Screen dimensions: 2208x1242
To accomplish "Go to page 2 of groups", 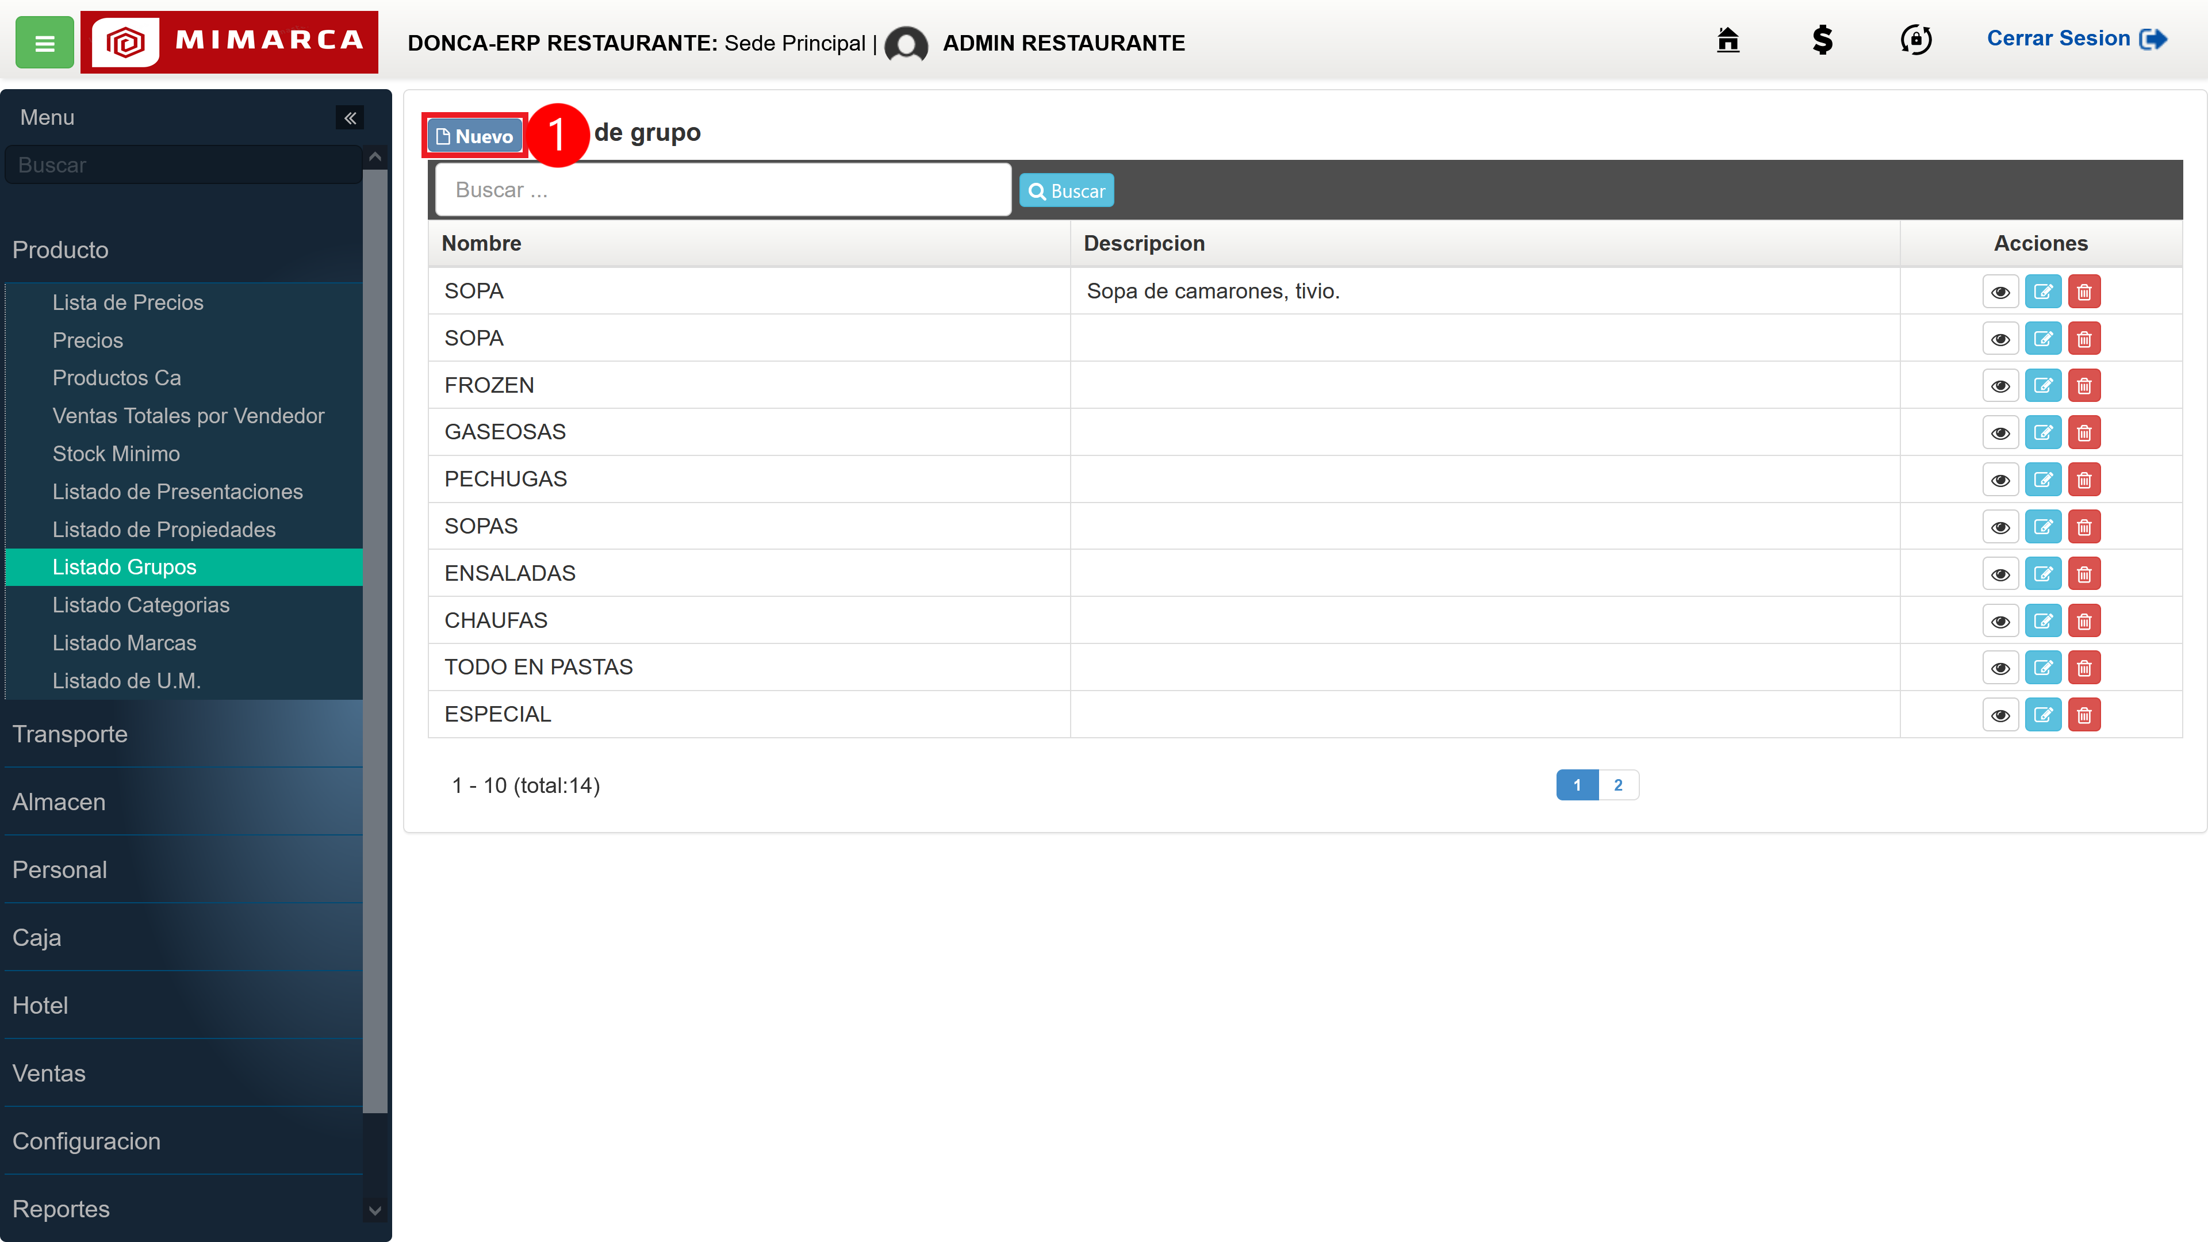I will pyautogui.click(x=1618, y=785).
